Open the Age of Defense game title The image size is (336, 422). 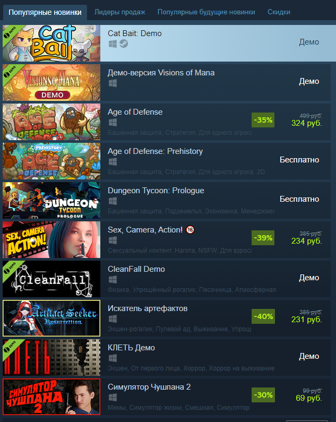click(135, 112)
